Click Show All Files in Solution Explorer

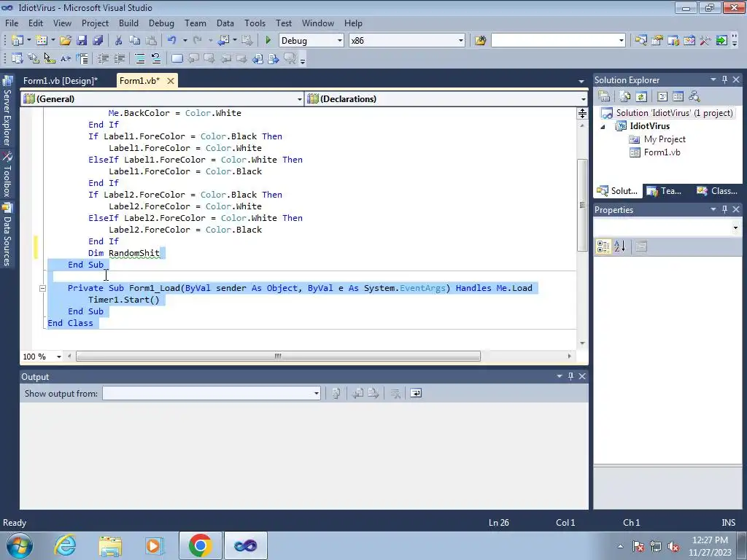(x=625, y=97)
